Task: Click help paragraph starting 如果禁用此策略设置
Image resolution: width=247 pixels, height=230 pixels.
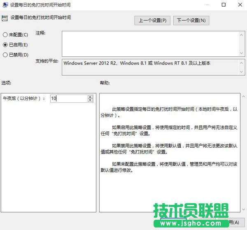Action: pos(169,149)
